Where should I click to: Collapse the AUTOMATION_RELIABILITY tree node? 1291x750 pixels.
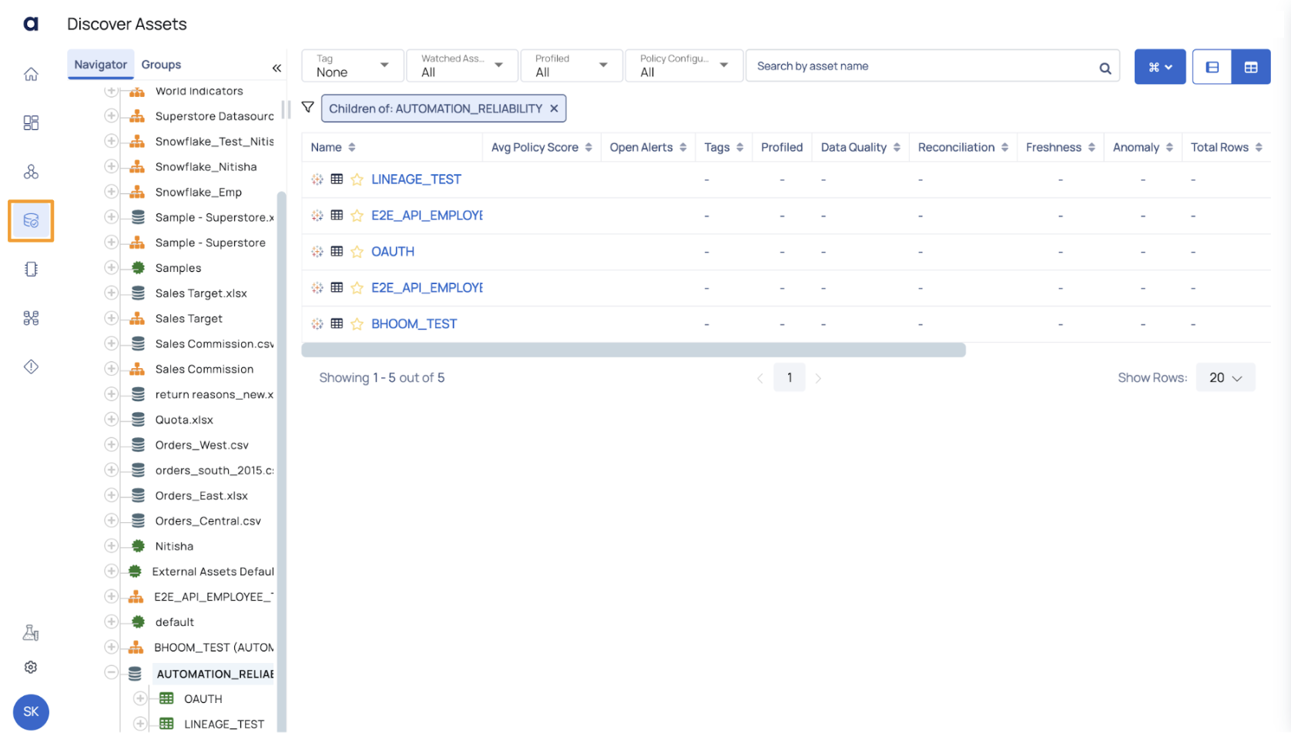pyautogui.click(x=112, y=673)
